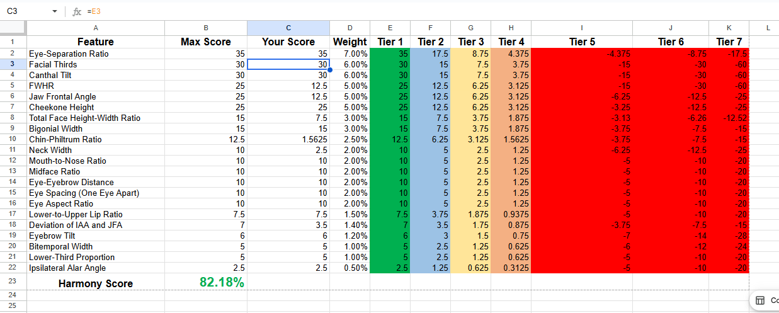779x313 pixels.
Task: Select the column I header
Action: [x=582, y=28]
